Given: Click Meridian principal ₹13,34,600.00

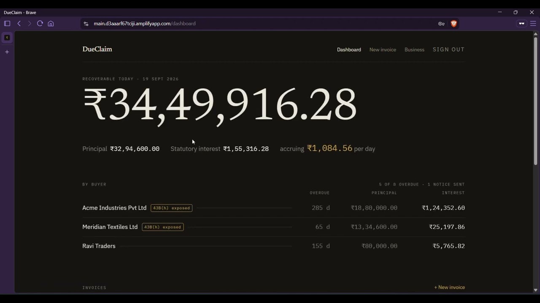Looking at the screenshot, I should click(374, 227).
